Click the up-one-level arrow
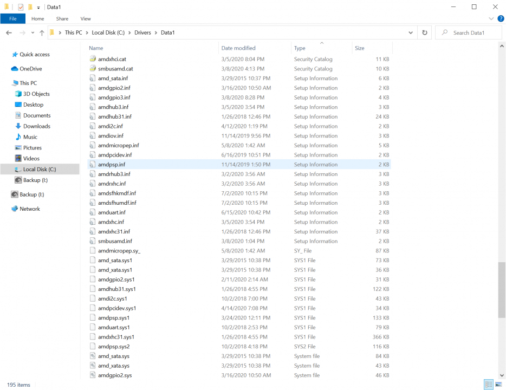This screenshot has width=506, height=390. click(x=42, y=32)
